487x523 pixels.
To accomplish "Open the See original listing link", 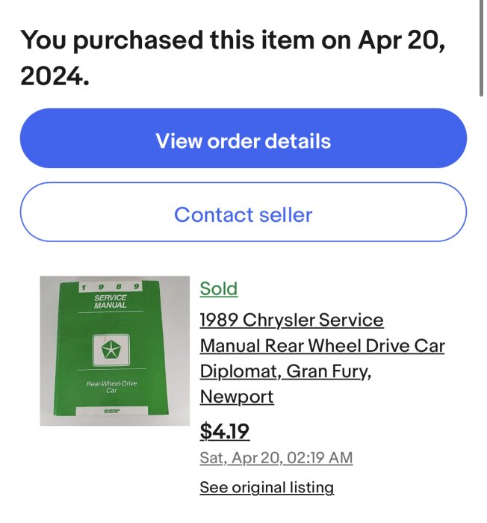I will point(266,488).
